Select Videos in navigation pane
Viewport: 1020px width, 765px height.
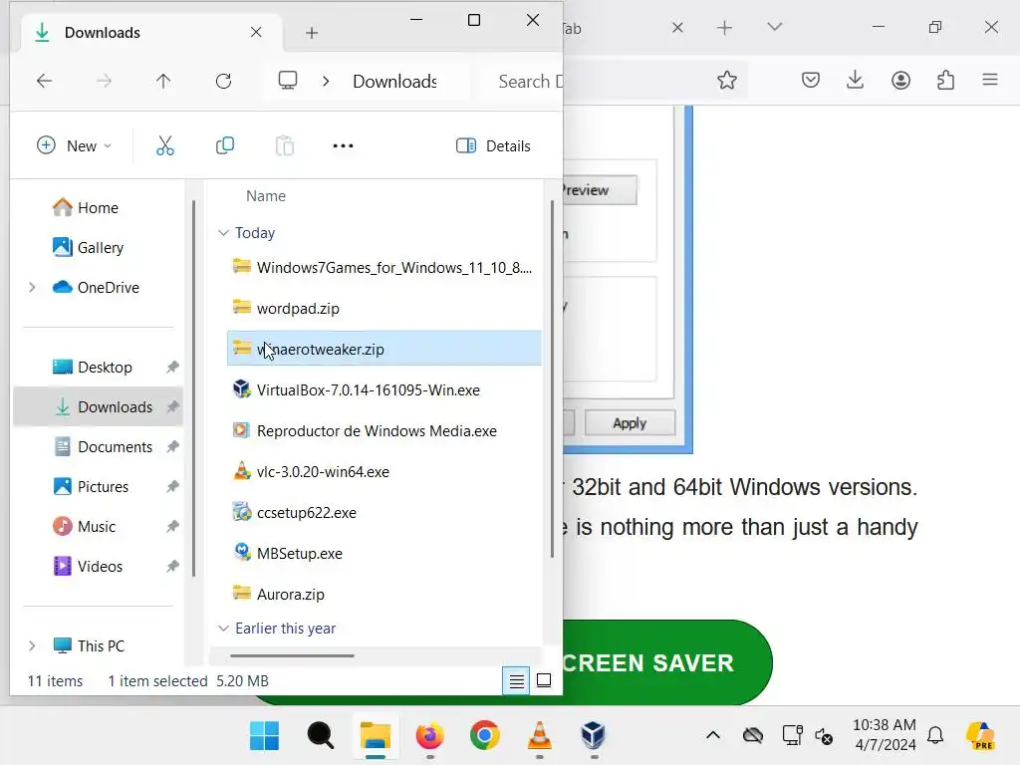(98, 566)
